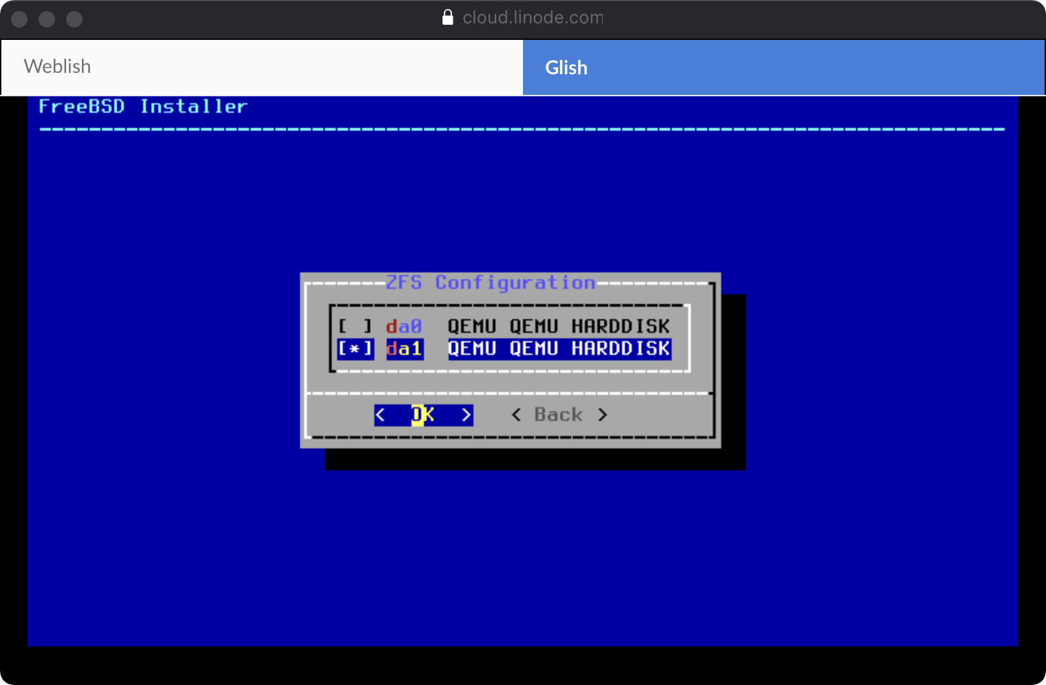Switch to the Weblish tab

(x=261, y=67)
